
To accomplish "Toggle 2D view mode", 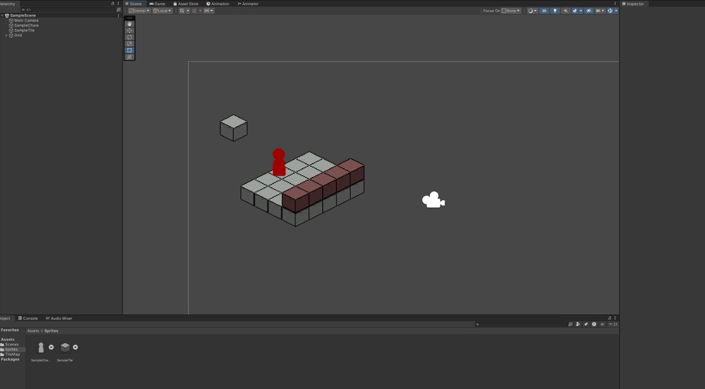I will [x=545, y=11].
